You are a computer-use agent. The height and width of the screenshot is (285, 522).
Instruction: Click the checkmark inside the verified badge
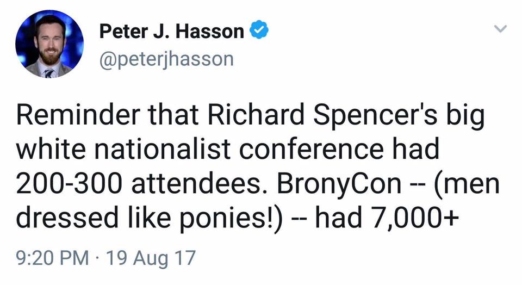(259, 30)
